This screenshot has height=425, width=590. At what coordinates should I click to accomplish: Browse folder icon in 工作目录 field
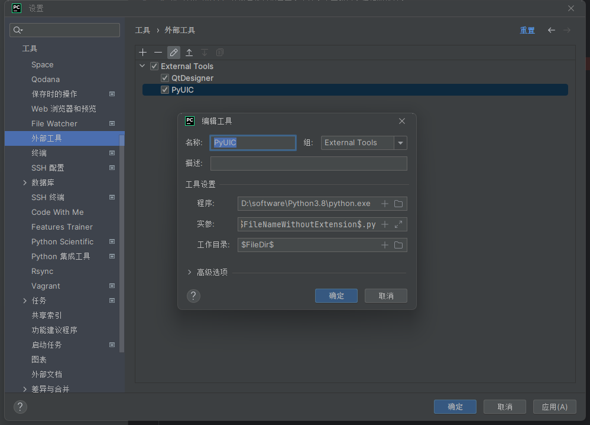coord(398,245)
